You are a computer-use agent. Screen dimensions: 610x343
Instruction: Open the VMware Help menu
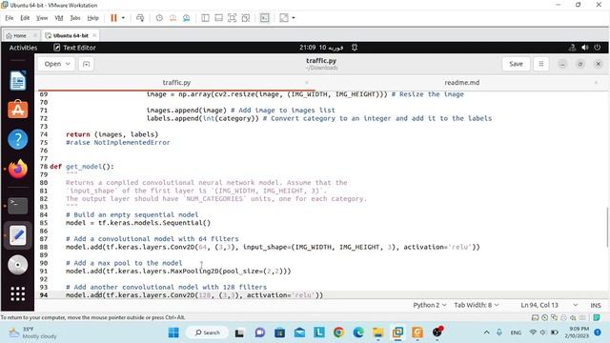tap(92, 18)
